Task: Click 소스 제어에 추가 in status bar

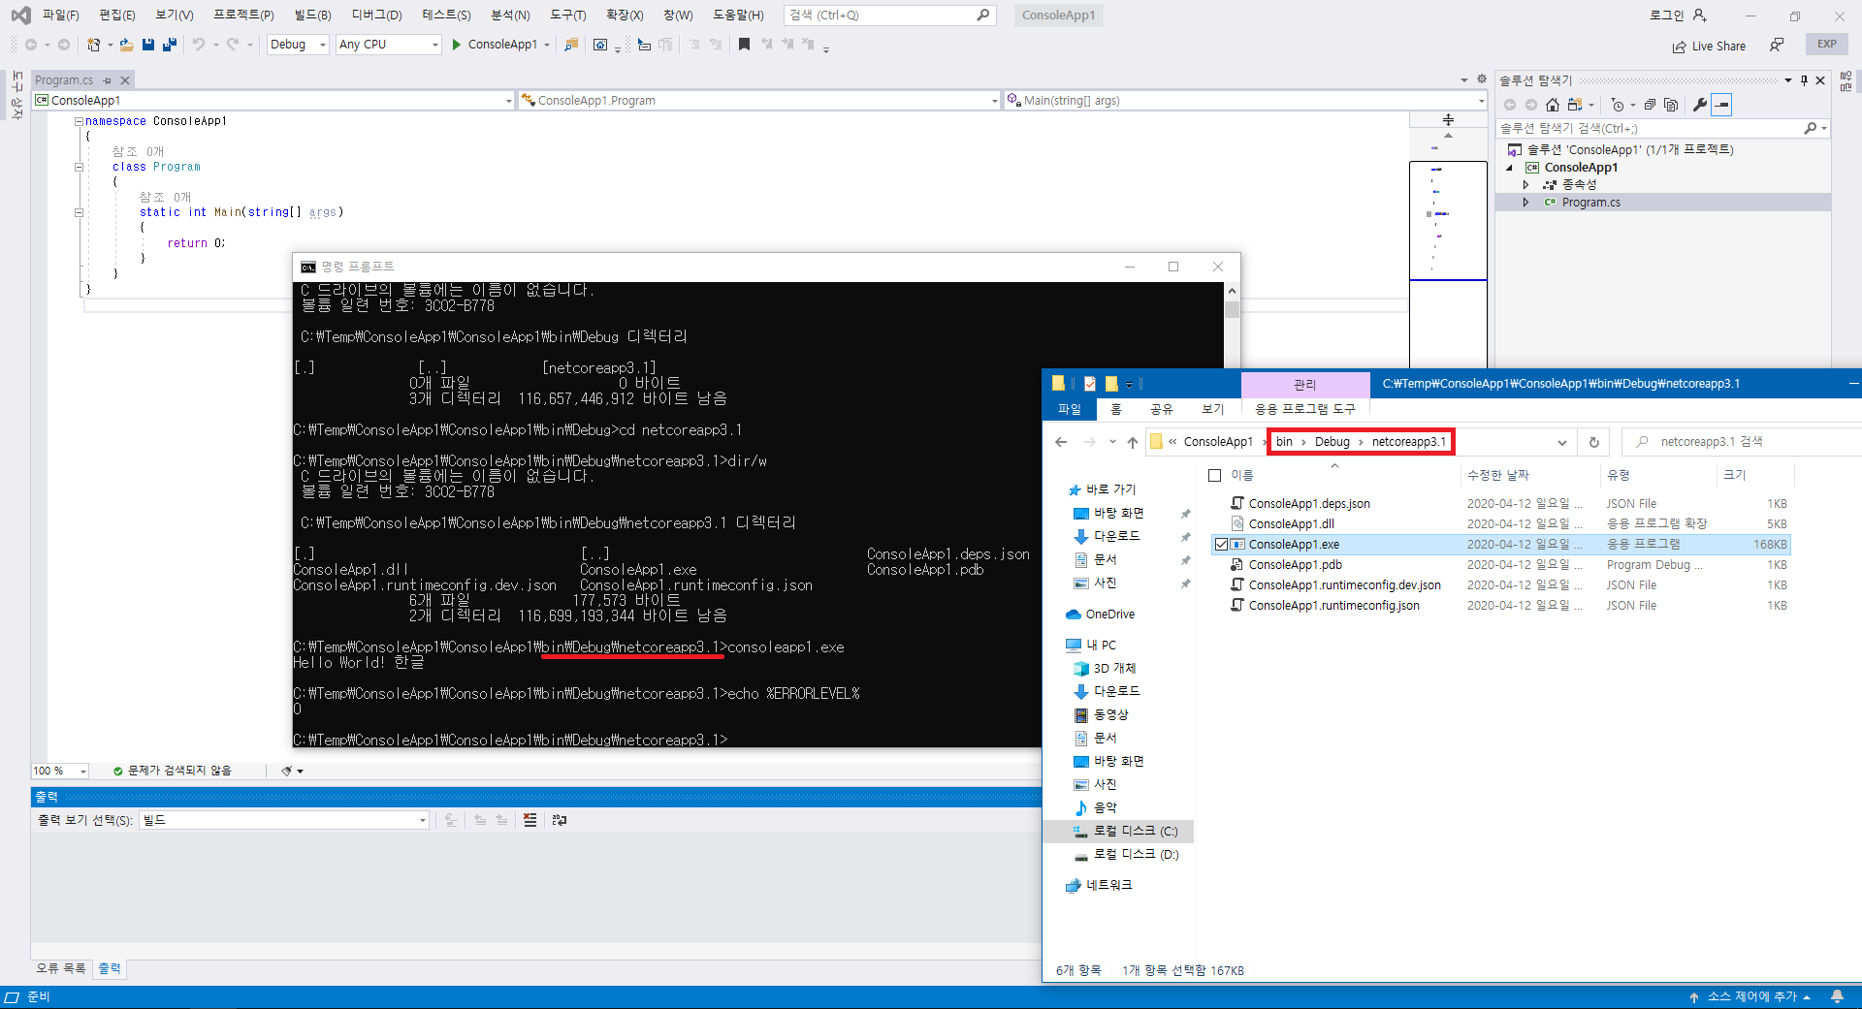Action: [x=1750, y=996]
